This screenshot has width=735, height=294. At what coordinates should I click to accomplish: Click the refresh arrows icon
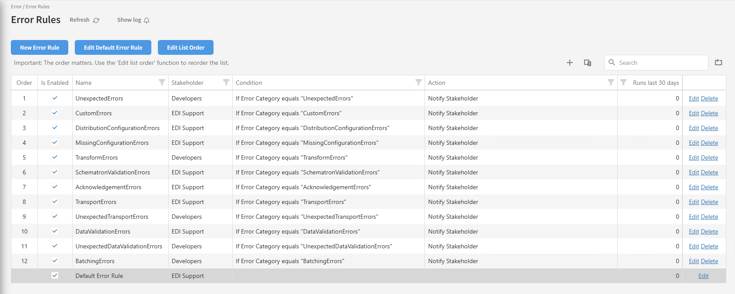tap(96, 20)
